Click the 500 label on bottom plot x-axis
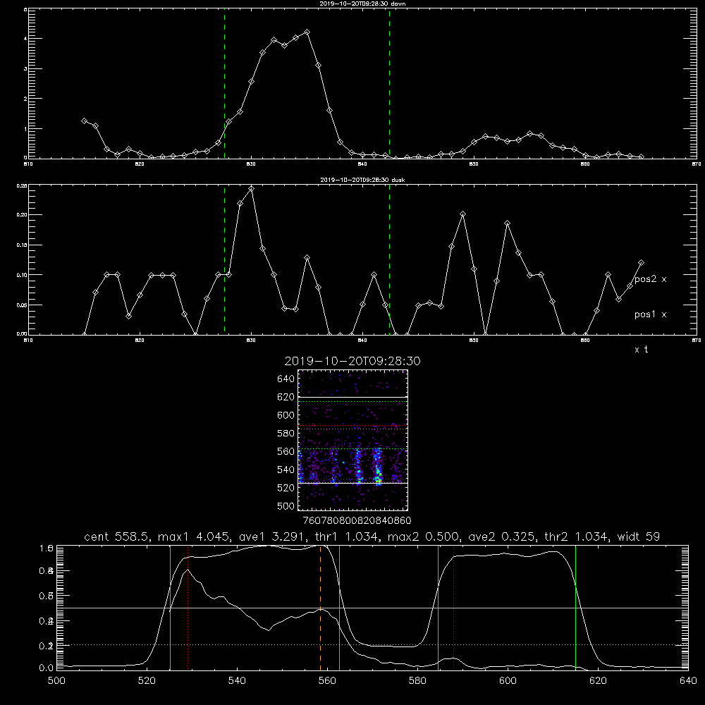Screen dimensions: 705x705 (56, 681)
